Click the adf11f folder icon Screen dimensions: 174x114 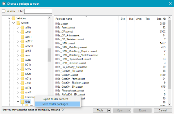pos(23,41)
